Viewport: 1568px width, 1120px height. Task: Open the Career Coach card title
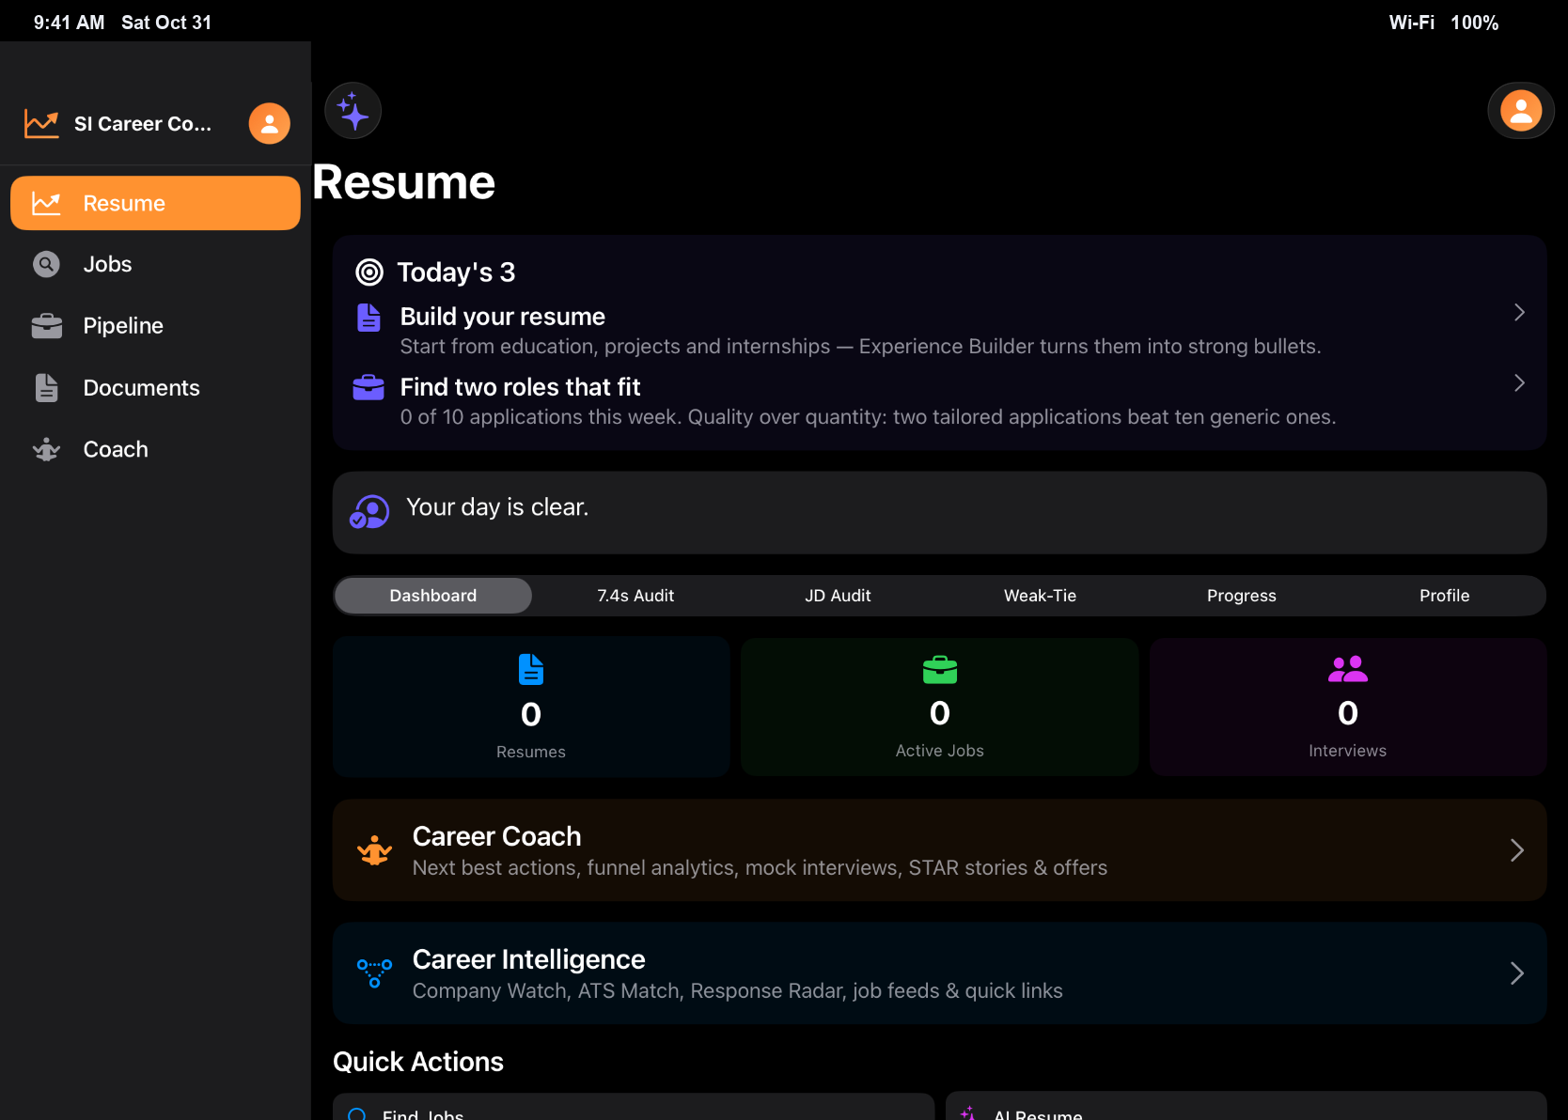tap(496, 836)
